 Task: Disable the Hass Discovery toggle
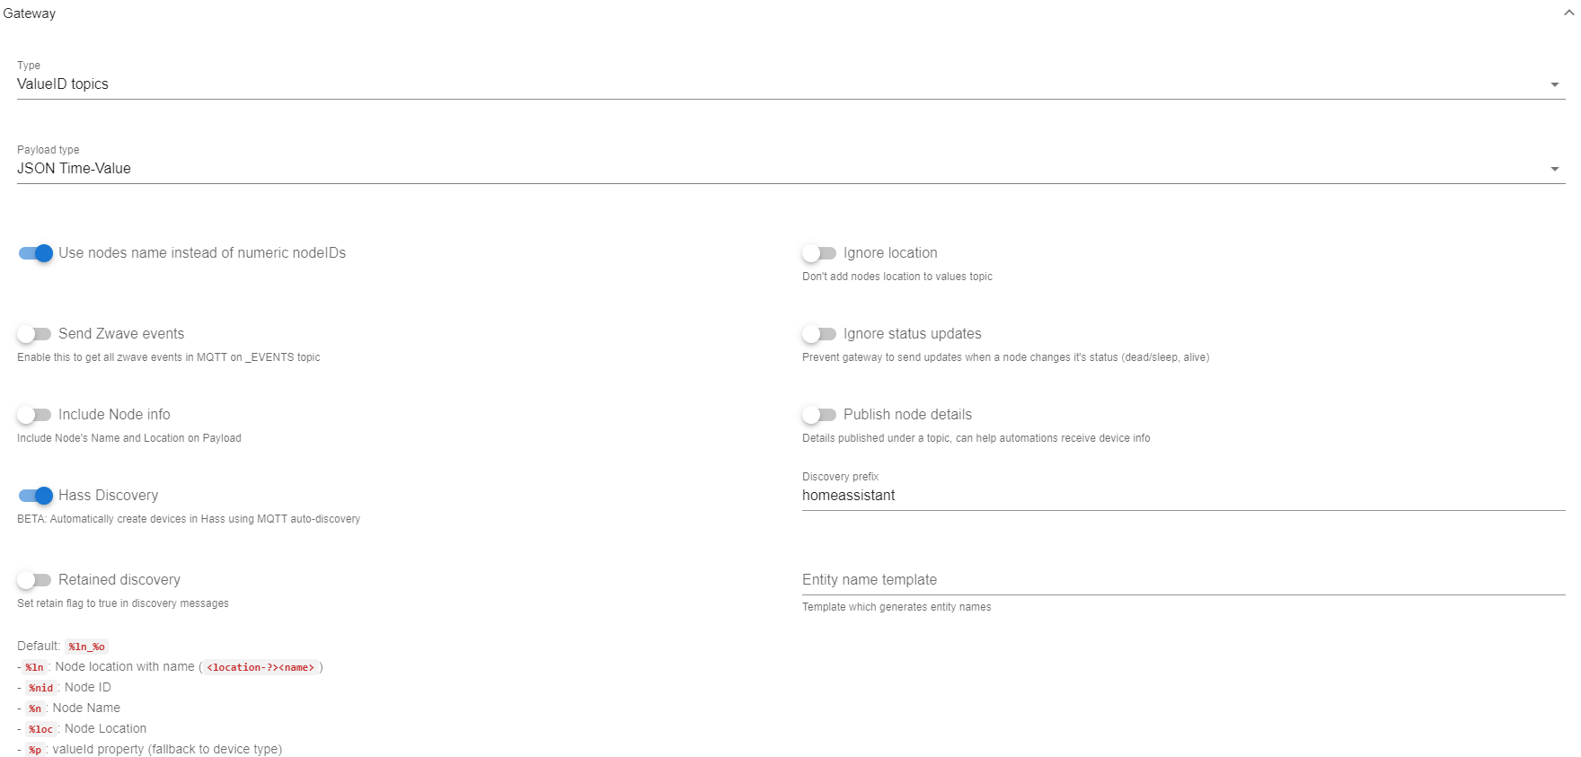coord(35,495)
